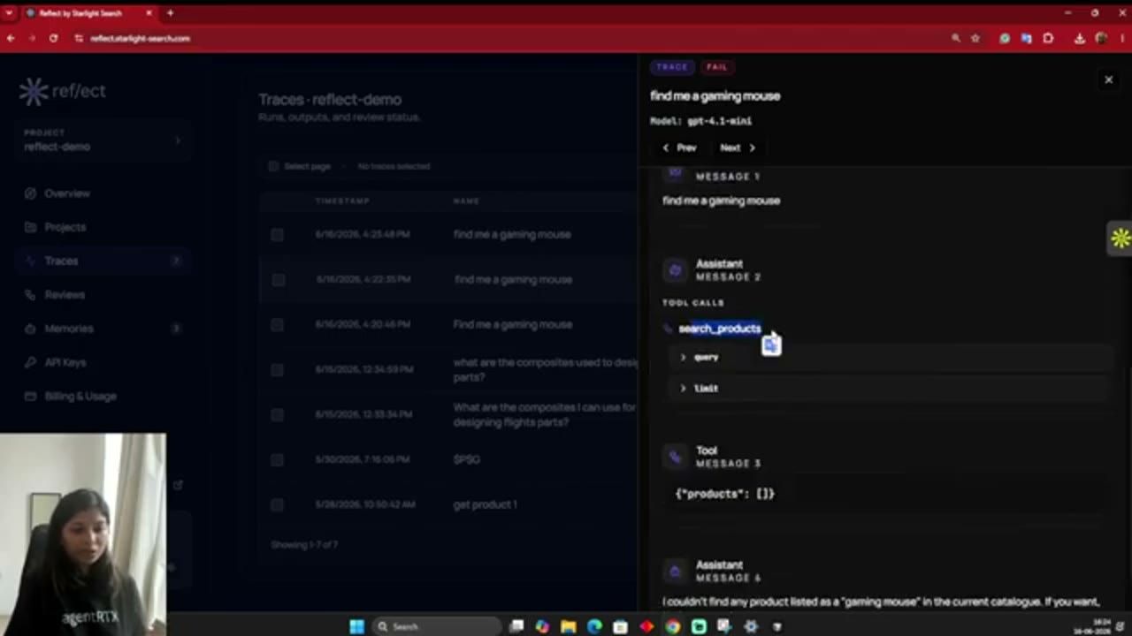Go to the next trace with Next
1132x636 pixels.
coord(738,148)
